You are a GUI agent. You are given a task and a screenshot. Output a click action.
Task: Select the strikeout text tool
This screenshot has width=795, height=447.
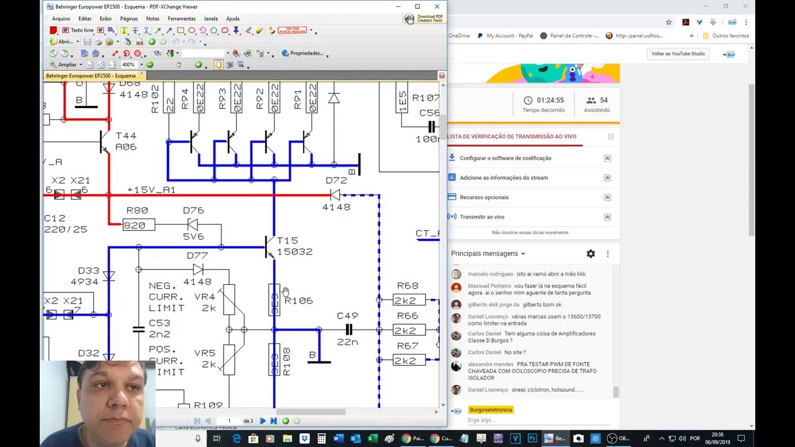(x=135, y=30)
